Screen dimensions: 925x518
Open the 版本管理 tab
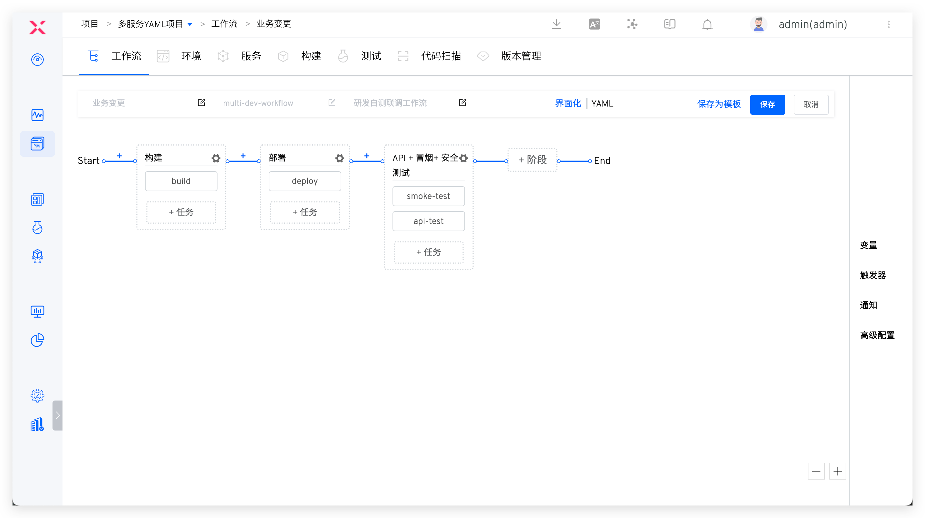click(x=521, y=56)
